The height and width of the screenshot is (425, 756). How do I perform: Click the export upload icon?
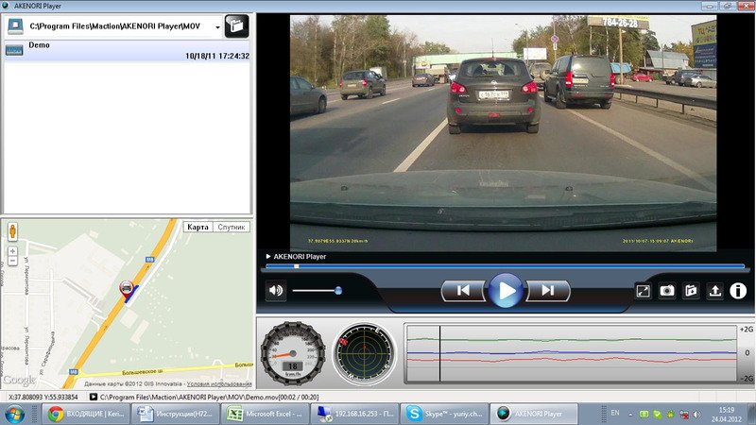pos(715,291)
